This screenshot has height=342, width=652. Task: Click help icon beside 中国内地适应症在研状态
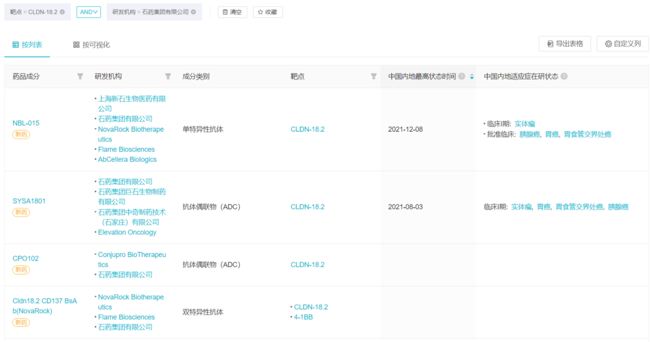tap(564, 76)
